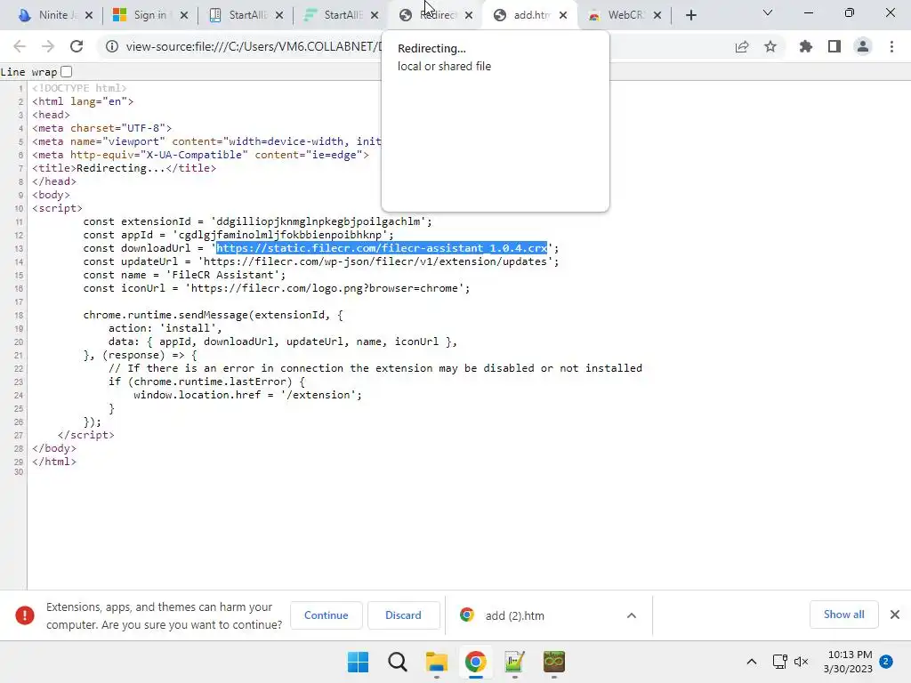
Task: Click the updateUrl line in source
Action: point(320,261)
